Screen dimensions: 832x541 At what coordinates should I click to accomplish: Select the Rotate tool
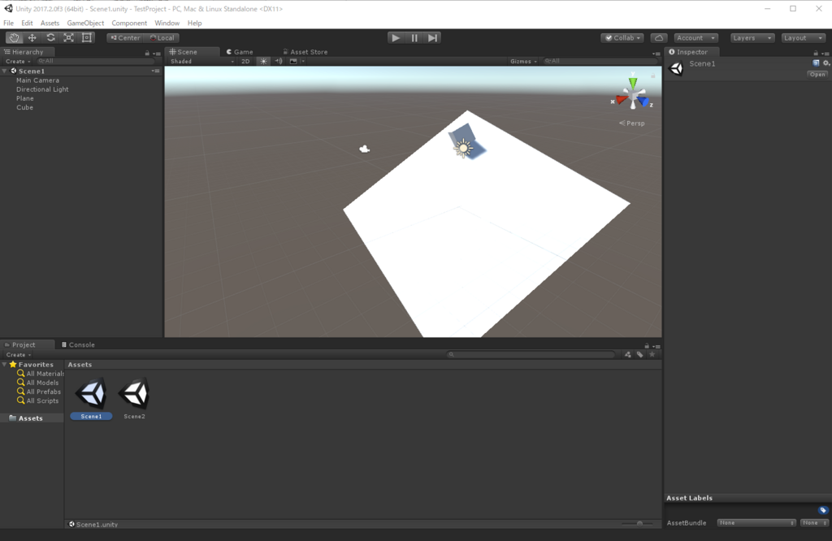click(x=50, y=37)
